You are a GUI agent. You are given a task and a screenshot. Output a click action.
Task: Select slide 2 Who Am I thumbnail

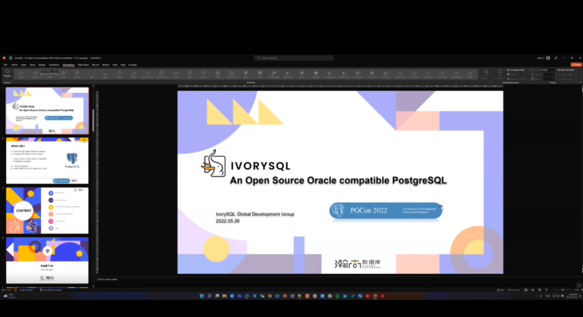point(47,160)
